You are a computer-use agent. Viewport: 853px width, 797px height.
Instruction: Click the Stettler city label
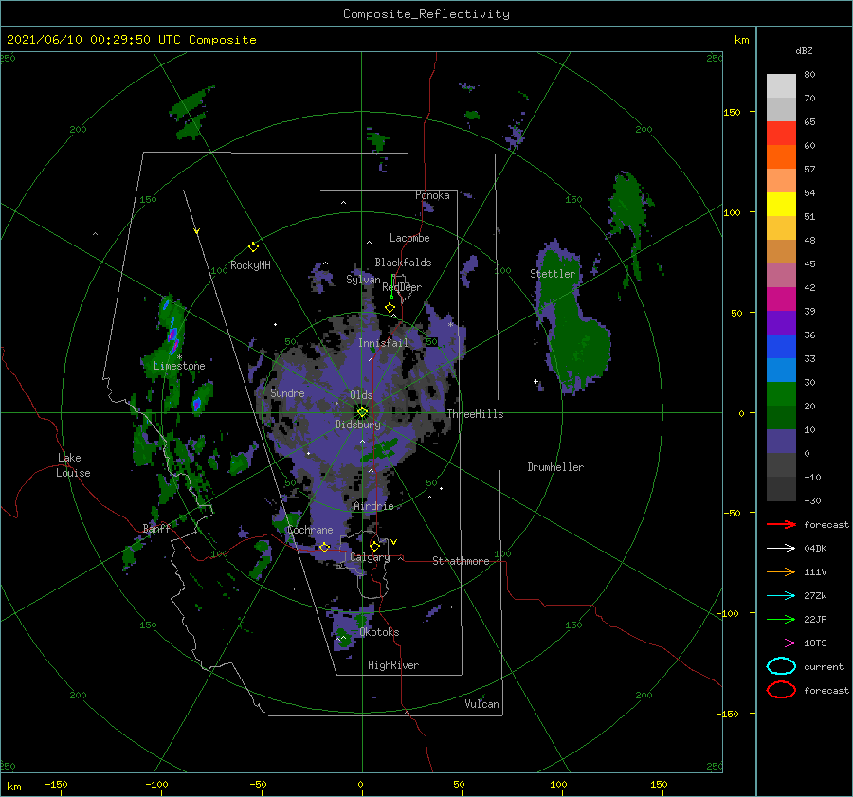click(553, 274)
